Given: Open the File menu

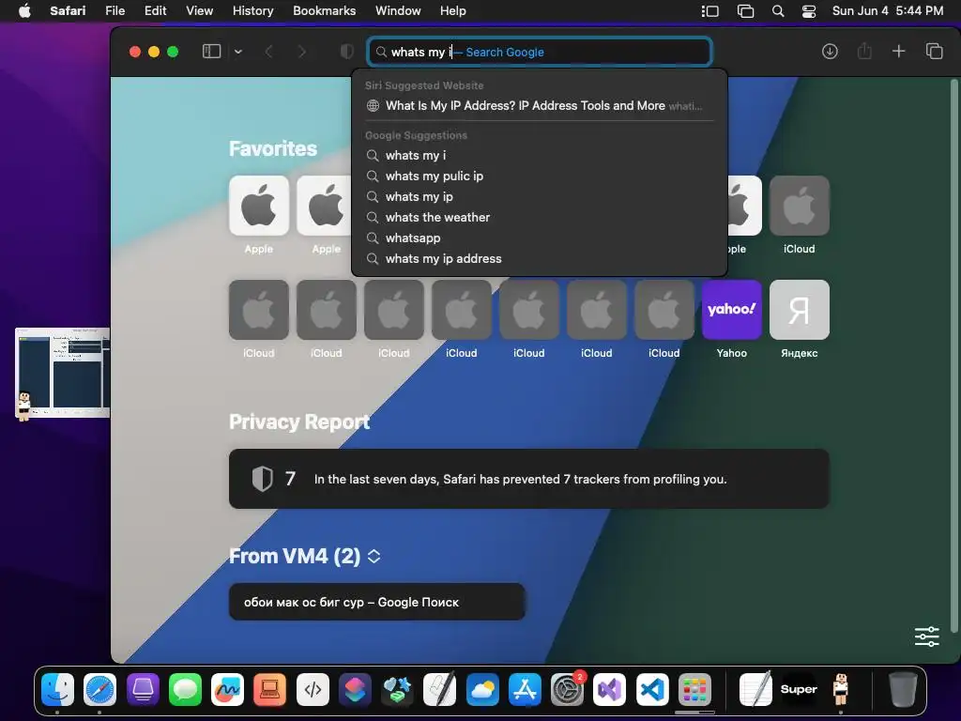Looking at the screenshot, I should [x=115, y=10].
